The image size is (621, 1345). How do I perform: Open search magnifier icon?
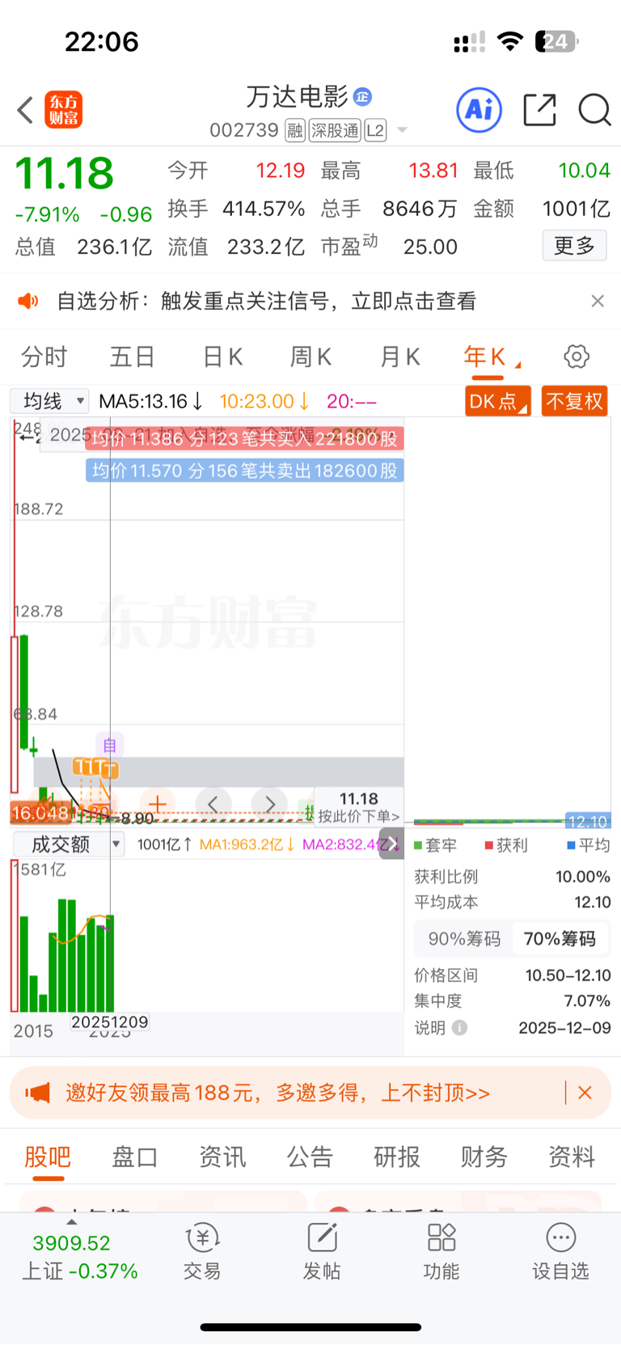594,110
